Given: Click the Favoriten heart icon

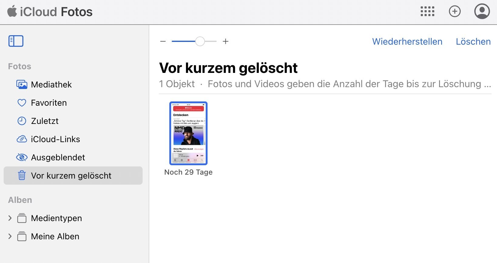Looking at the screenshot, I should (22, 103).
